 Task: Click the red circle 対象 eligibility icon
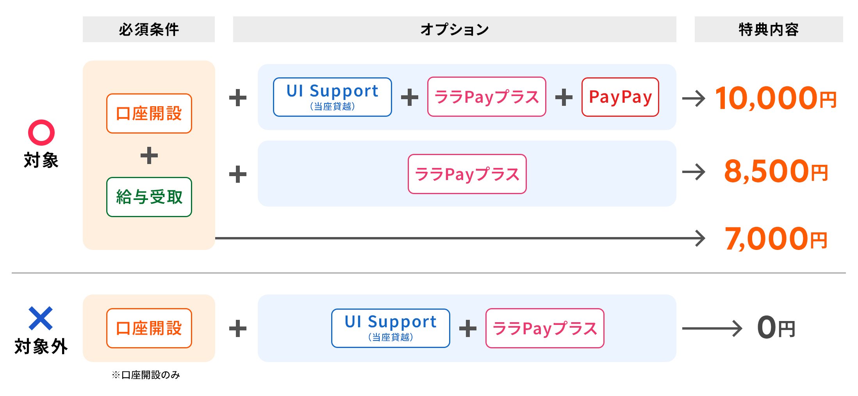point(41,133)
